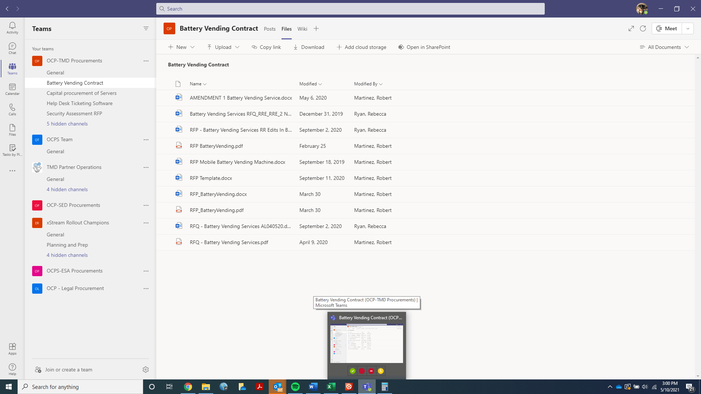Screen dimensions: 701x394
Task: Expand the tab to full screen
Action: coord(631,28)
